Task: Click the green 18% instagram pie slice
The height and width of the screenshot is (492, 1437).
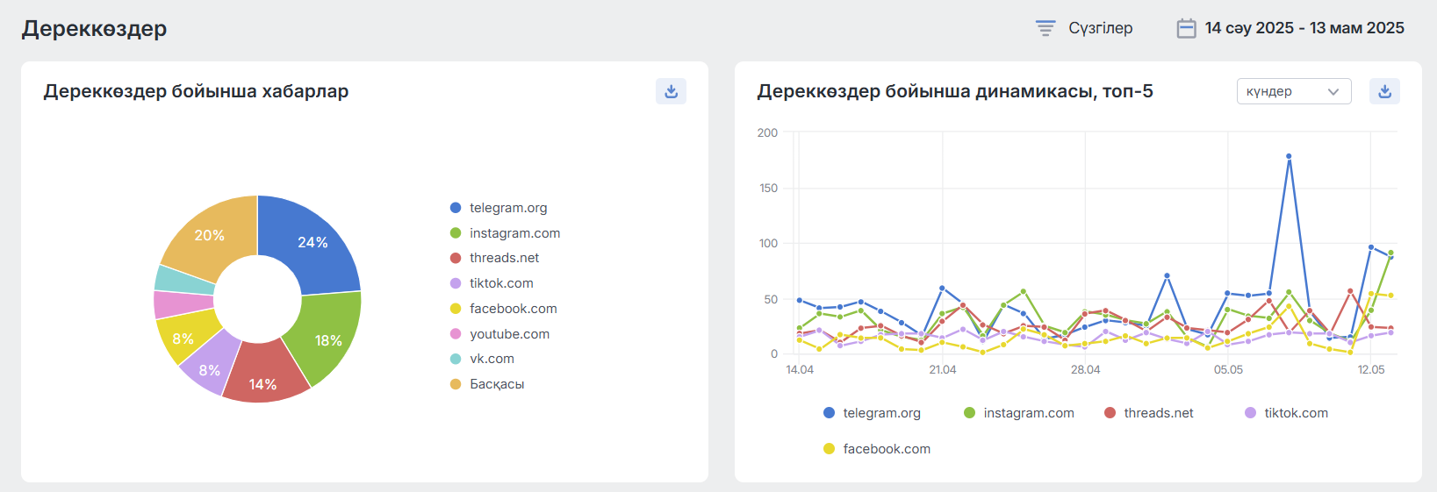Action: click(330, 339)
